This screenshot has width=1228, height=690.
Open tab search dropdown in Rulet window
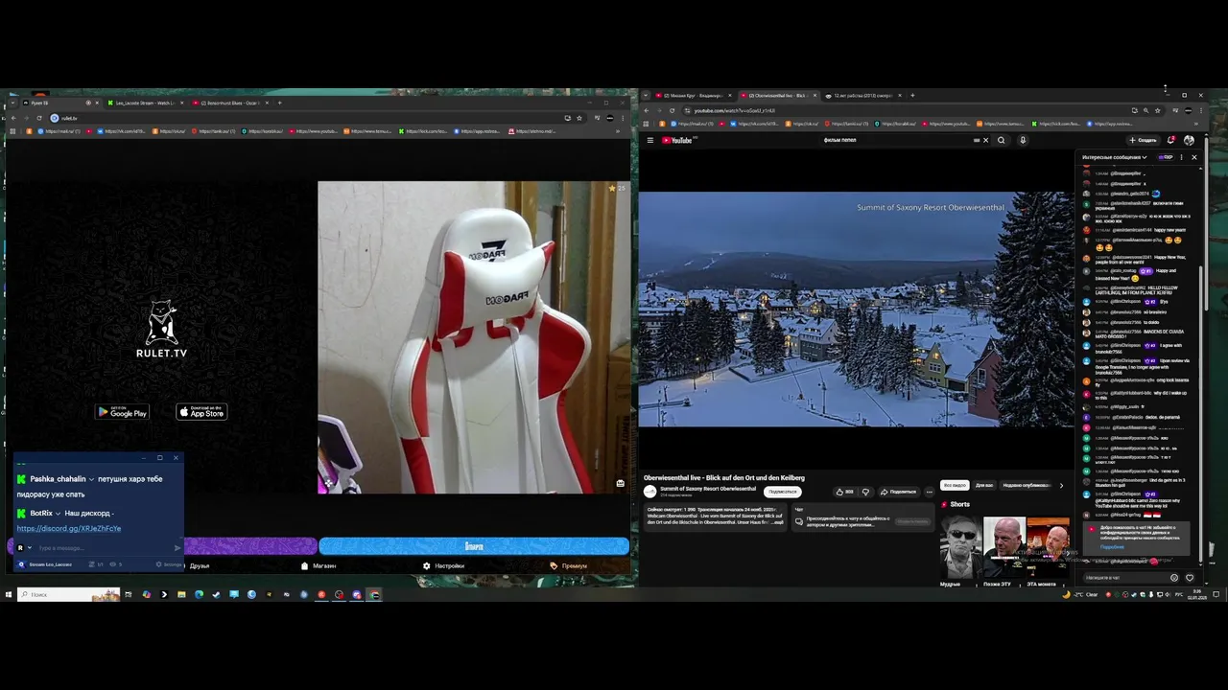(x=12, y=103)
